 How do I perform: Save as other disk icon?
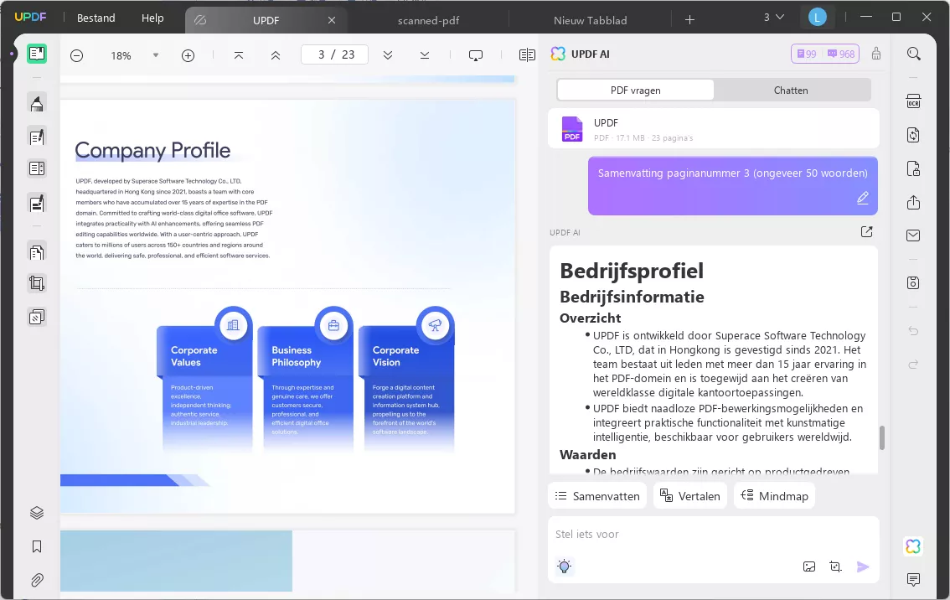[914, 283]
